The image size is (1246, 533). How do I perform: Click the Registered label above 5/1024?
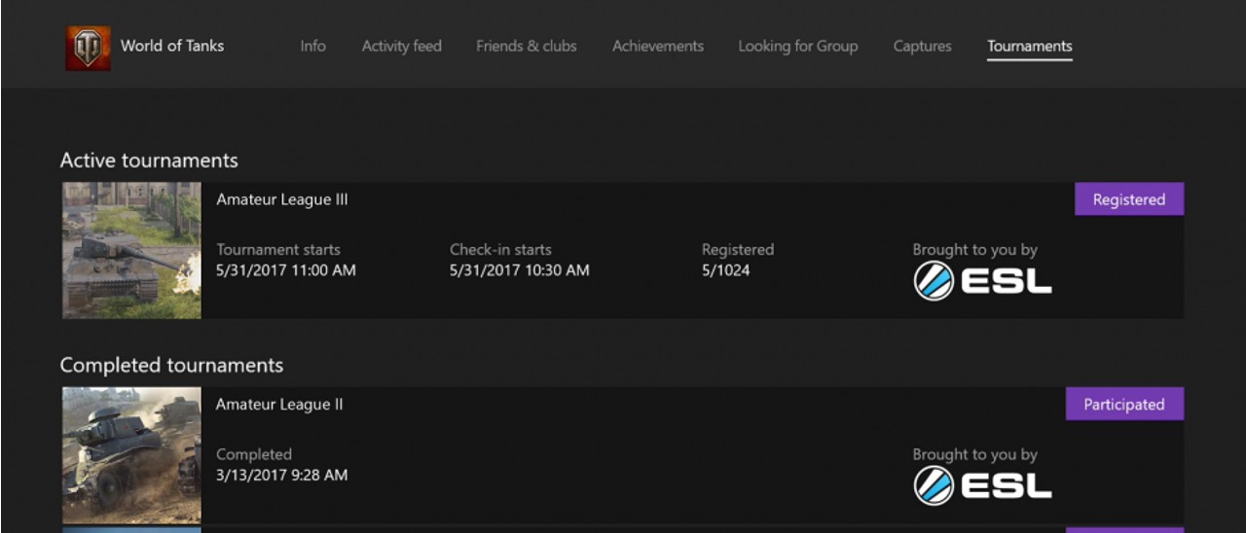(738, 250)
